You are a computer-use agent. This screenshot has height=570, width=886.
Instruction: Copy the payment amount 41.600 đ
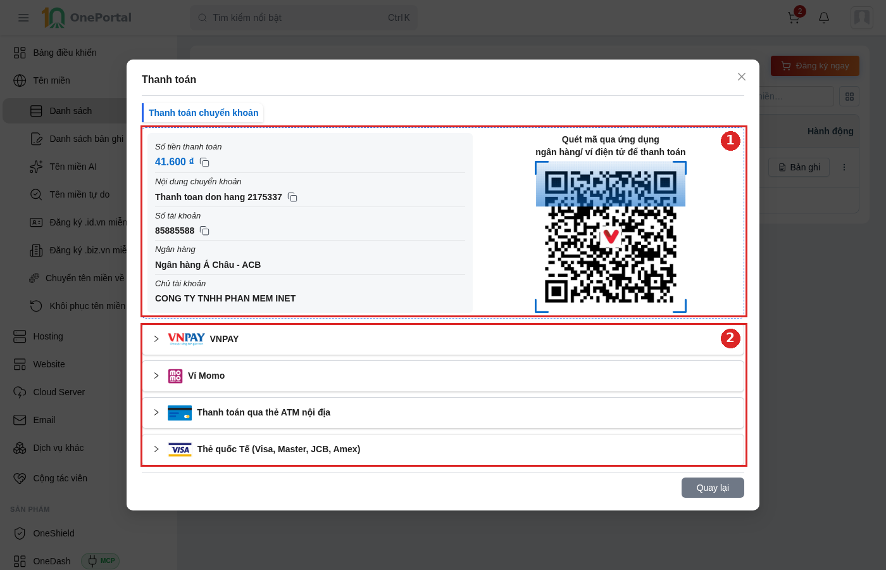tap(204, 163)
